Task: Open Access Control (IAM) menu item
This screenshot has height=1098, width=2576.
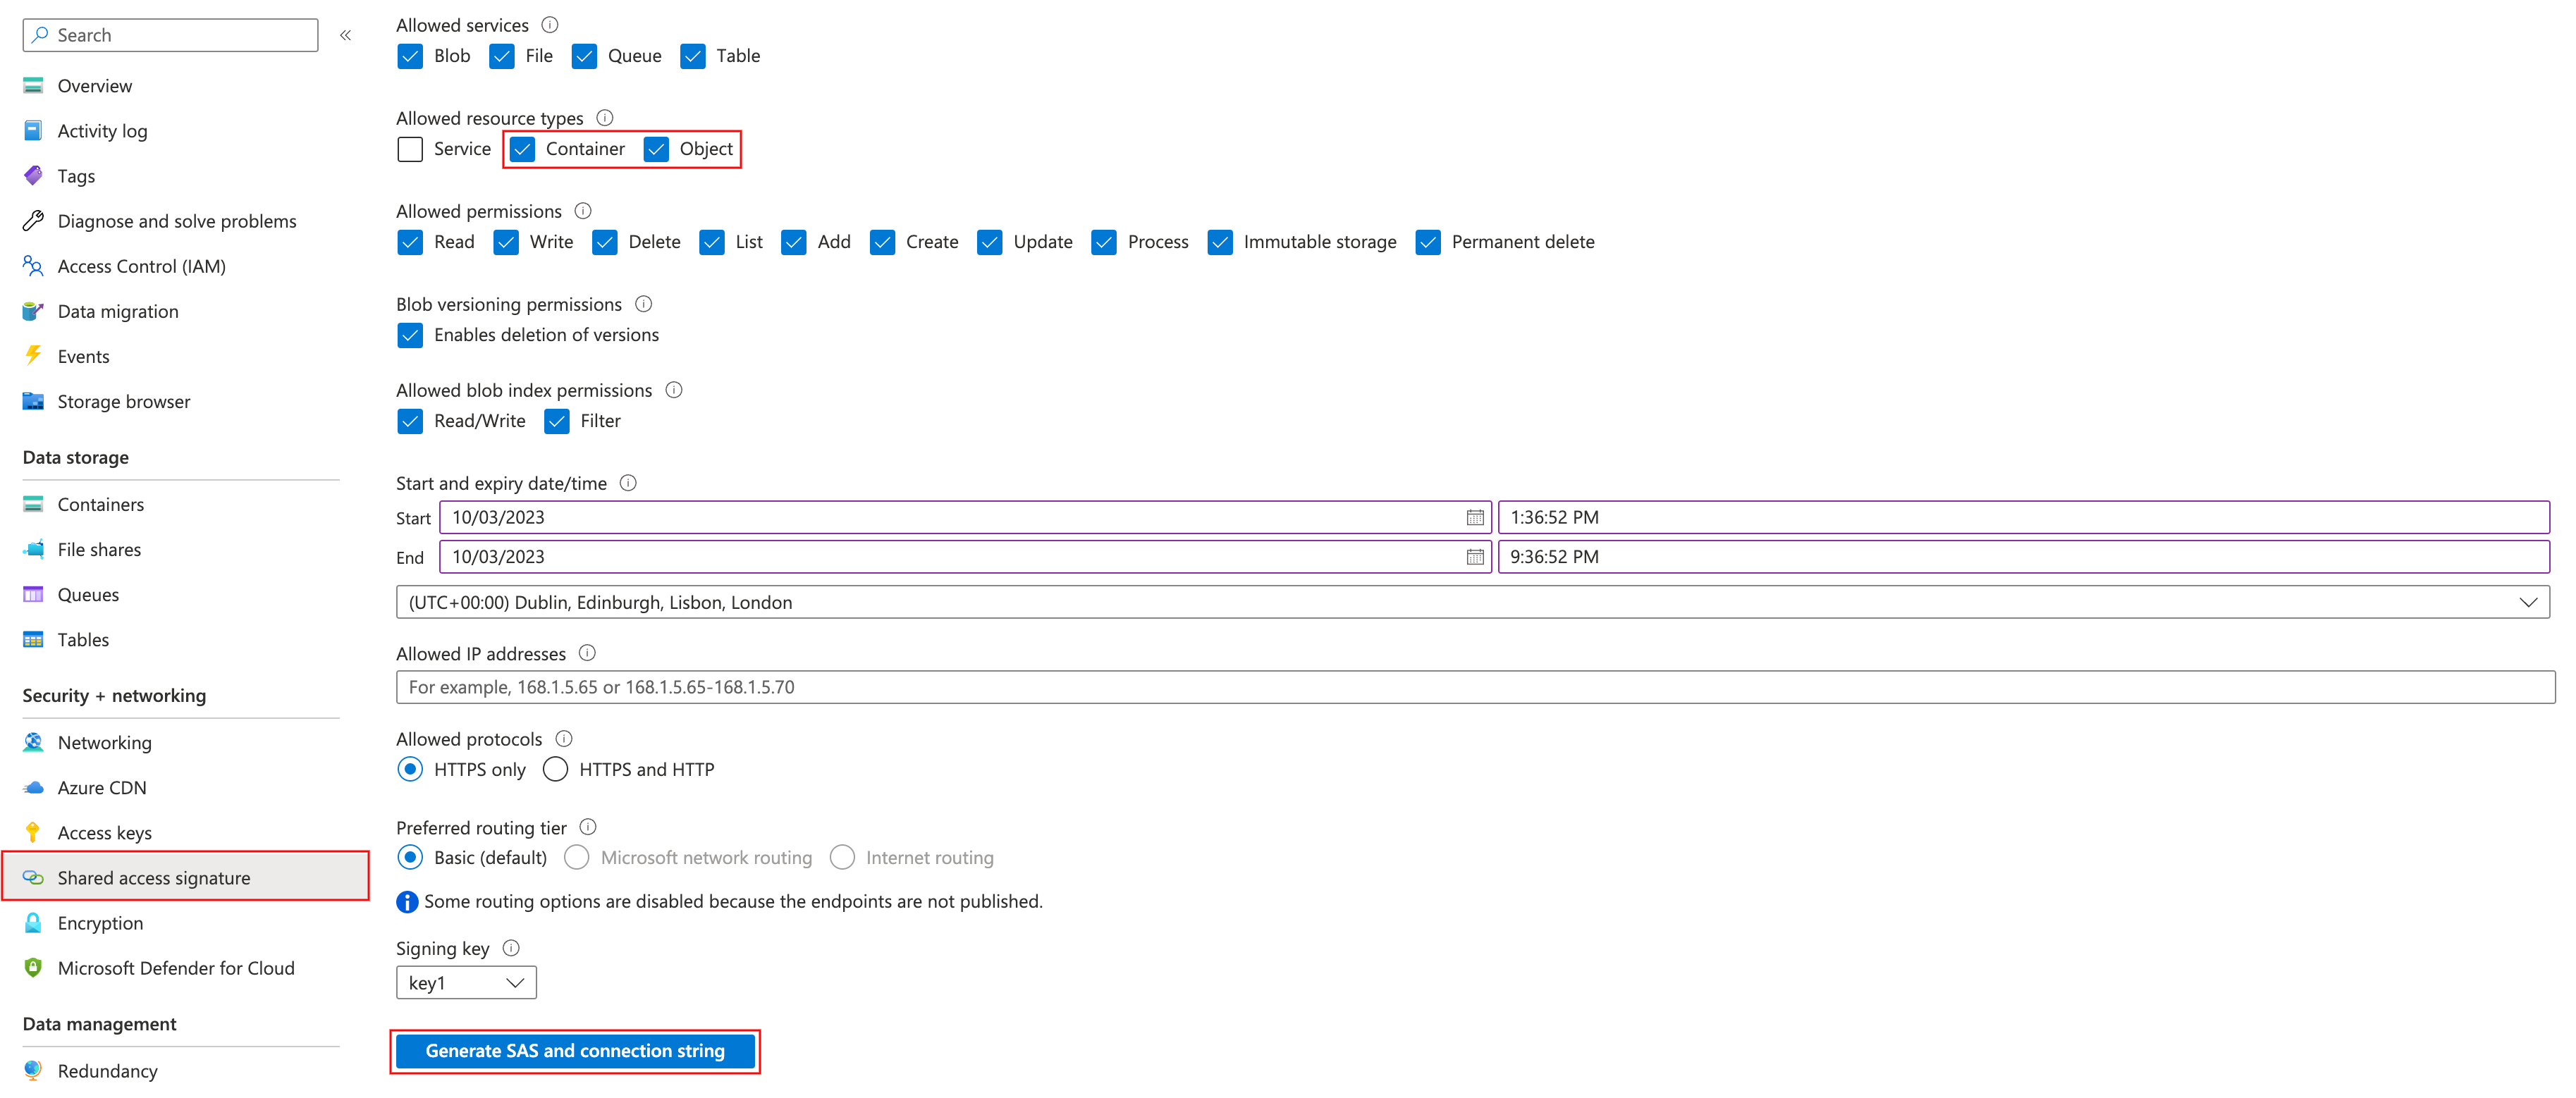Action: pyautogui.click(x=142, y=266)
